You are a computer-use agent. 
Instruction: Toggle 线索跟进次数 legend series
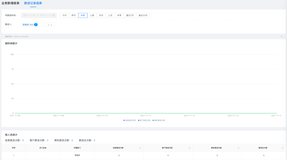pos(129,120)
